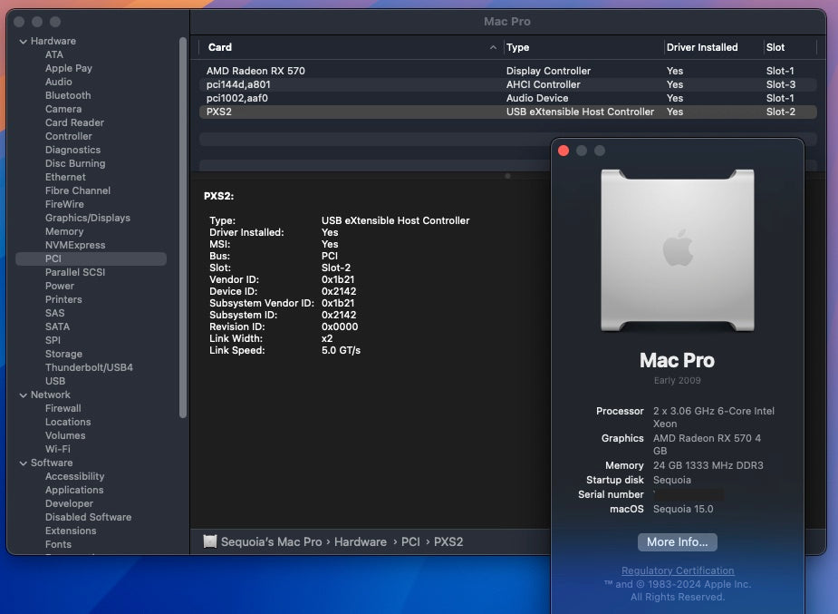Open Graphics/Displays in the sidebar
This screenshot has height=614, width=838.
[x=88, y=218]
